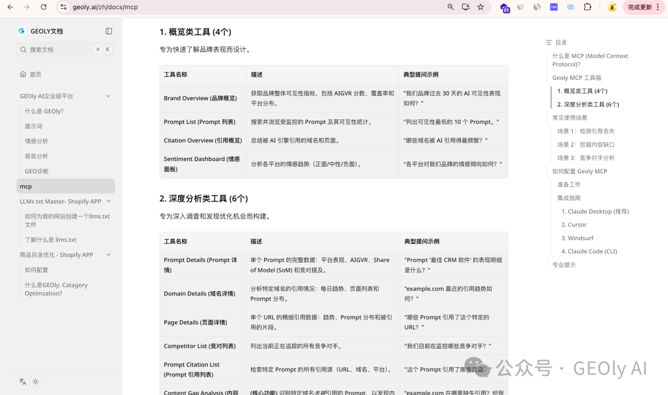Image resolution: width=668 pixels, height=395 pixels.
Task: Collapse the docs sidebar panel icon
Action: [109, 31]
